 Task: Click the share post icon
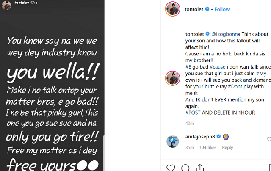pos(200,168)
